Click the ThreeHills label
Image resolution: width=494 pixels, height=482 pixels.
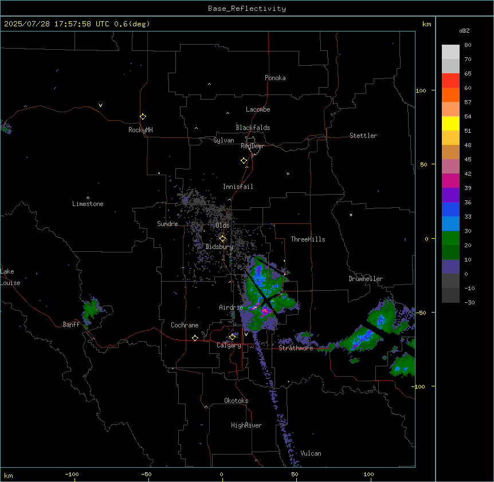coord(308,239)
